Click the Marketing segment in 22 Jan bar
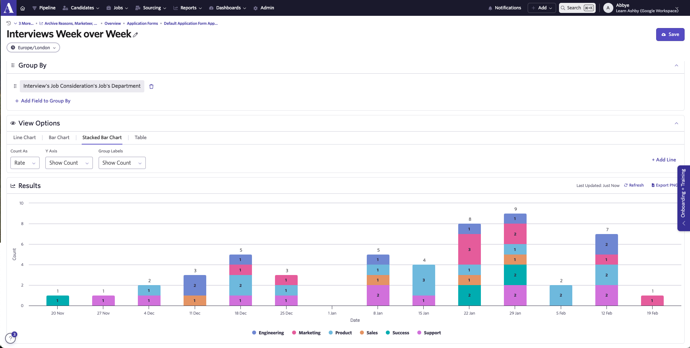 tap(469, 249)
